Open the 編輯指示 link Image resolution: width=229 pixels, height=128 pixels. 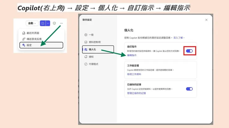[132, 55]
